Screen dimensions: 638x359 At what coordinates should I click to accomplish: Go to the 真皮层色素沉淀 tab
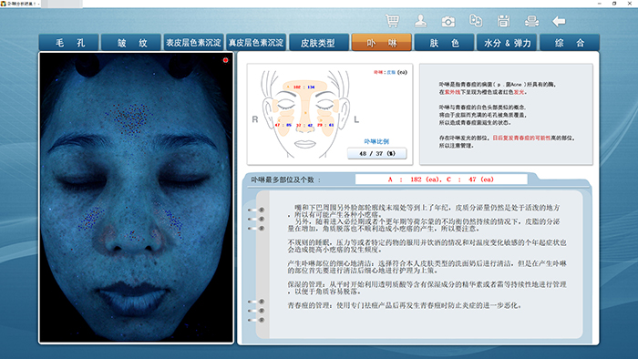(x=256, y=43)
